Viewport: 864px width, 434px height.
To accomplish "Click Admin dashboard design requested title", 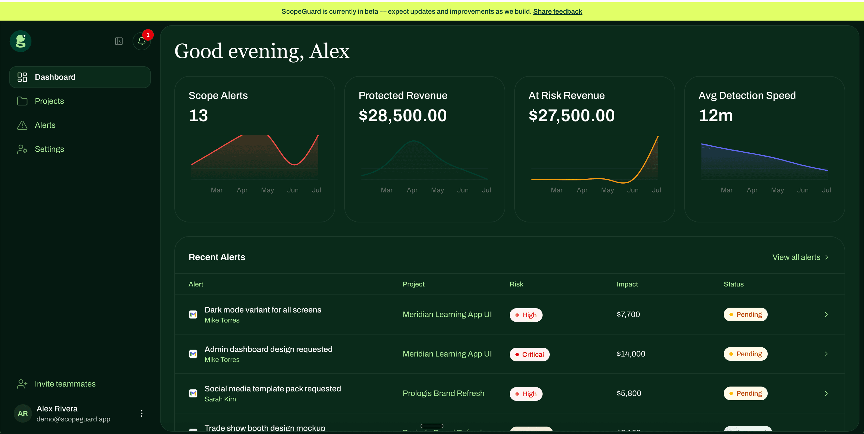I will [268, 349].
